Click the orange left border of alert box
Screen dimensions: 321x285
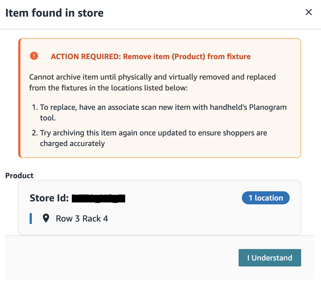click(x=19, y=98)
